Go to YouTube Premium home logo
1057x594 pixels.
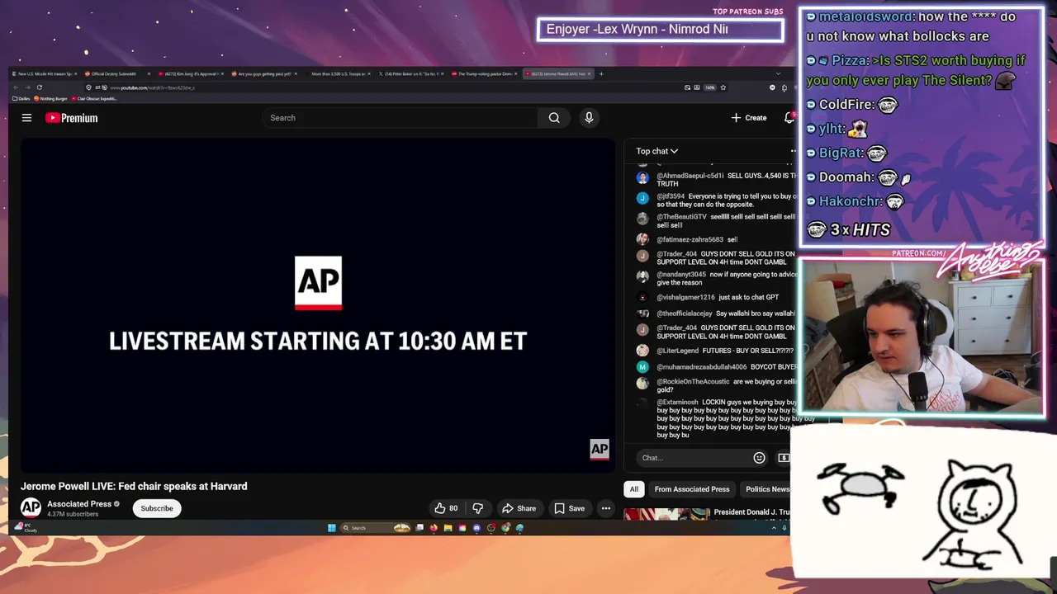point(72,118)
